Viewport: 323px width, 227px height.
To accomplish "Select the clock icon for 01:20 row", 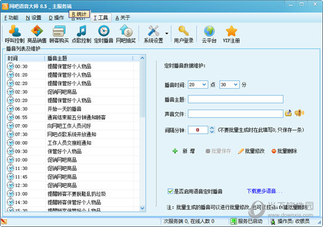I will point(11,75).
